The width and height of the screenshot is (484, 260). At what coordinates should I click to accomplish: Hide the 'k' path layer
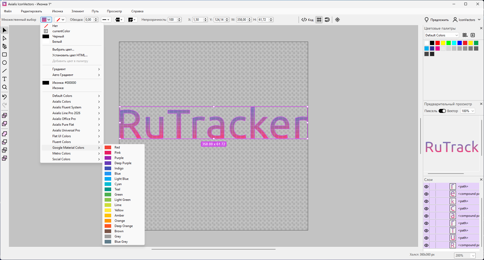426,201
